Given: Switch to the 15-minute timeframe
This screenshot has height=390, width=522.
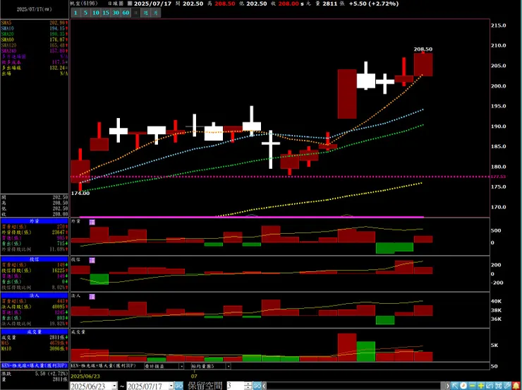Looking at the screenshot, I should 106,13.
